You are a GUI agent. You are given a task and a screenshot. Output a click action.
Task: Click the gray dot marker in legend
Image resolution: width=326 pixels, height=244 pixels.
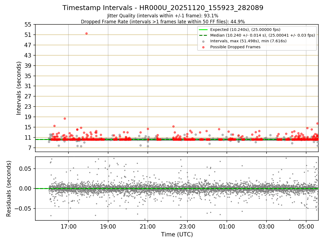tap(203, 41)
